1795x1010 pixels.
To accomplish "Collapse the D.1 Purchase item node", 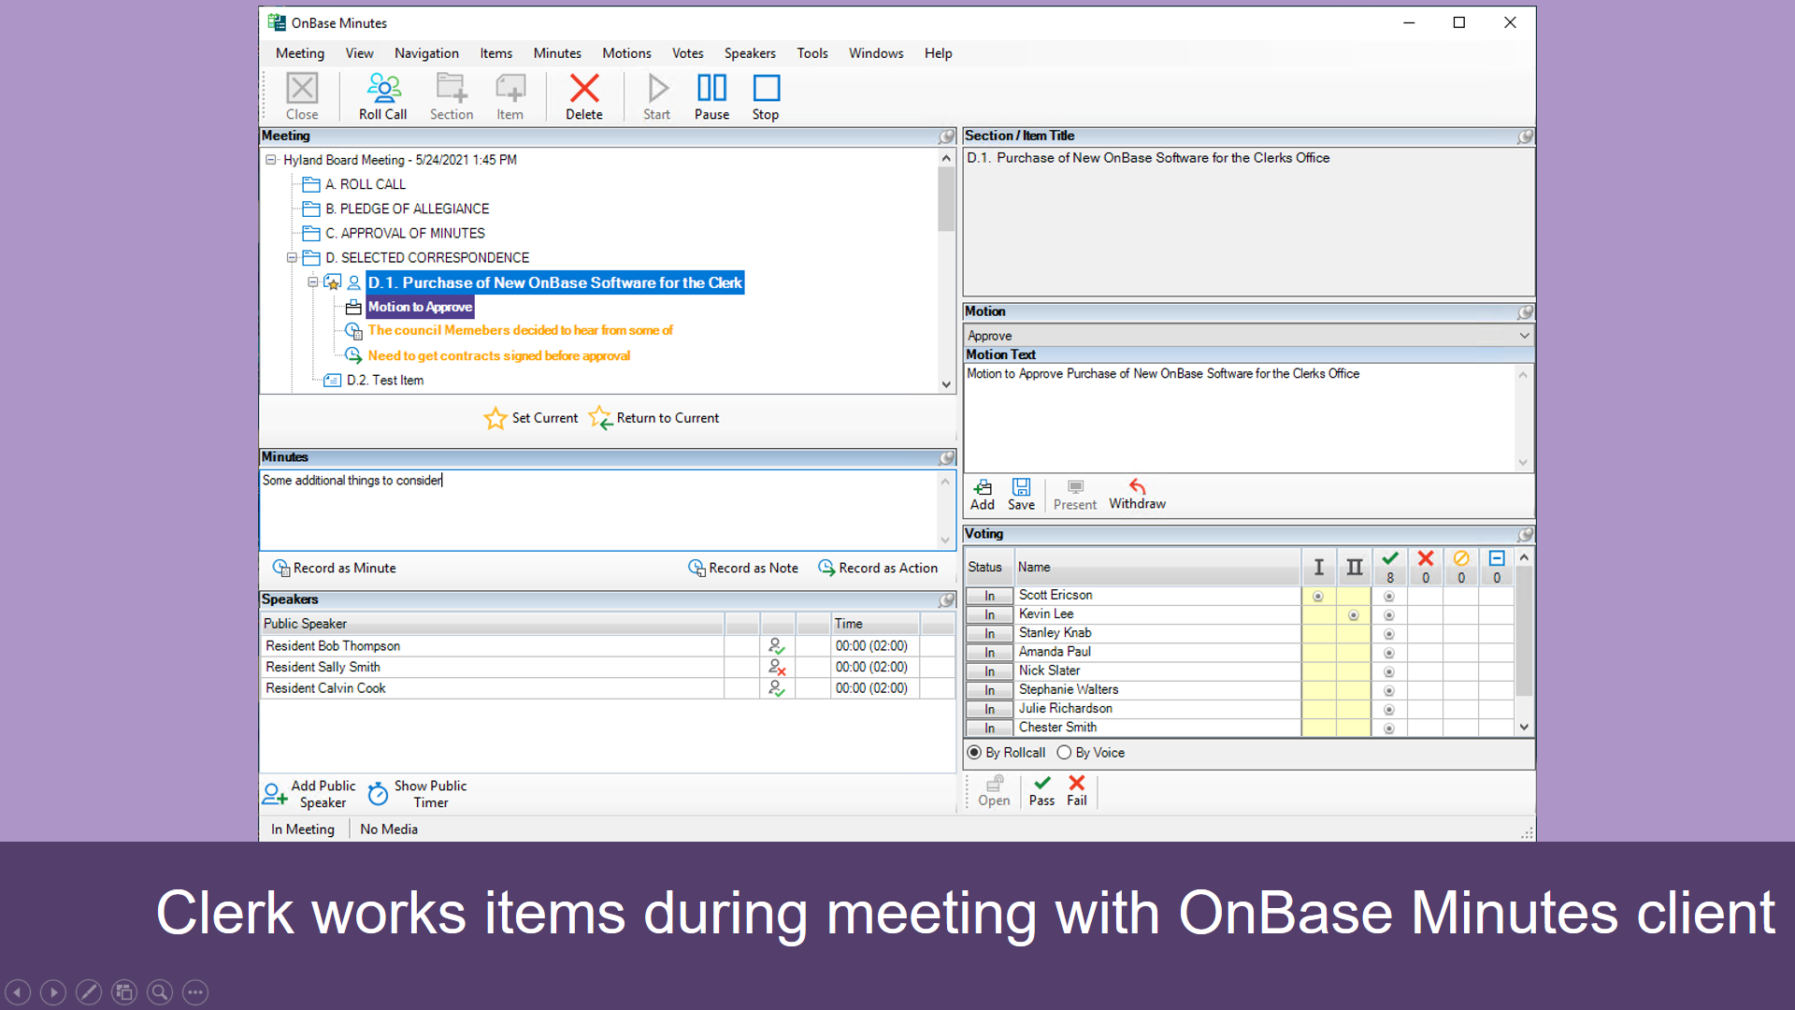I will tap(312, 282).
